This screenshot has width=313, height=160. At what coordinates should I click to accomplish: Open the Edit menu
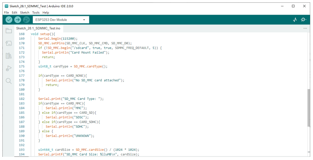pos(14,12)
